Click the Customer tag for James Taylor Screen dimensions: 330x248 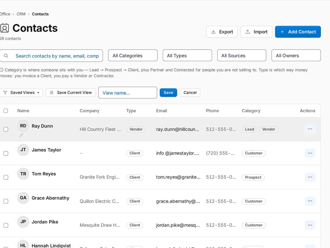(254, 153)
